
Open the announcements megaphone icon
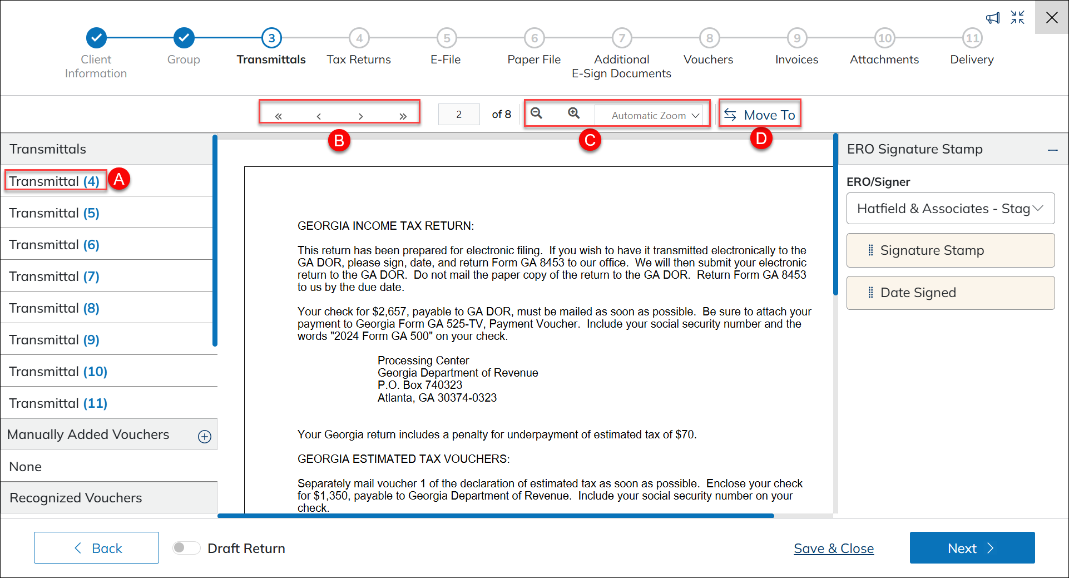pos(993,18)
